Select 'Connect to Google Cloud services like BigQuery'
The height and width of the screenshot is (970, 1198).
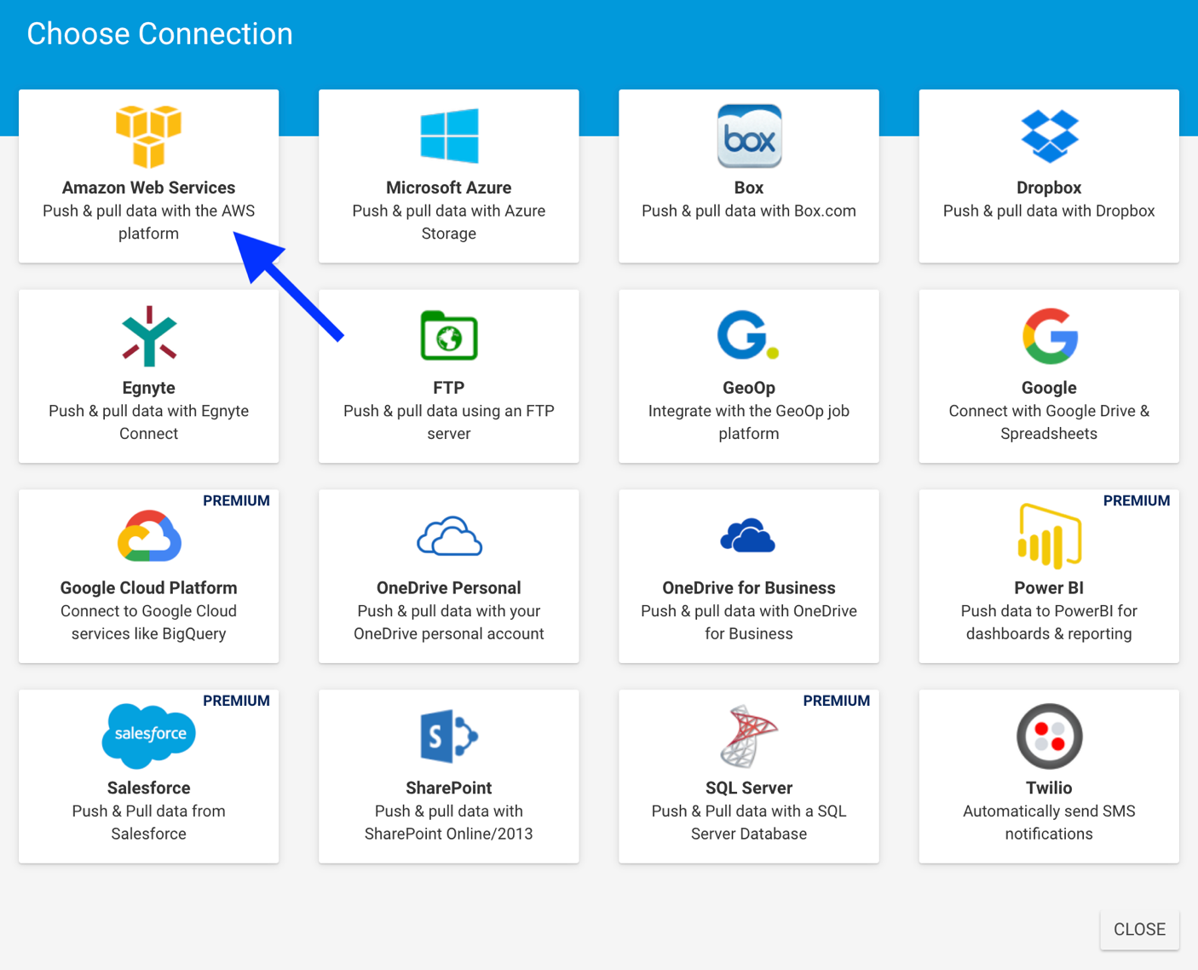tap(149, 622)
